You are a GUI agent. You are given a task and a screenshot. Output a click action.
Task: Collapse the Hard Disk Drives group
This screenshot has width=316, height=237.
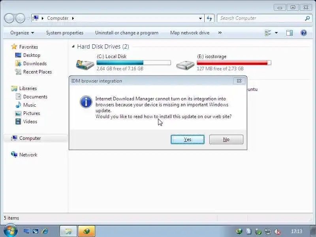[x=73, y=47]
